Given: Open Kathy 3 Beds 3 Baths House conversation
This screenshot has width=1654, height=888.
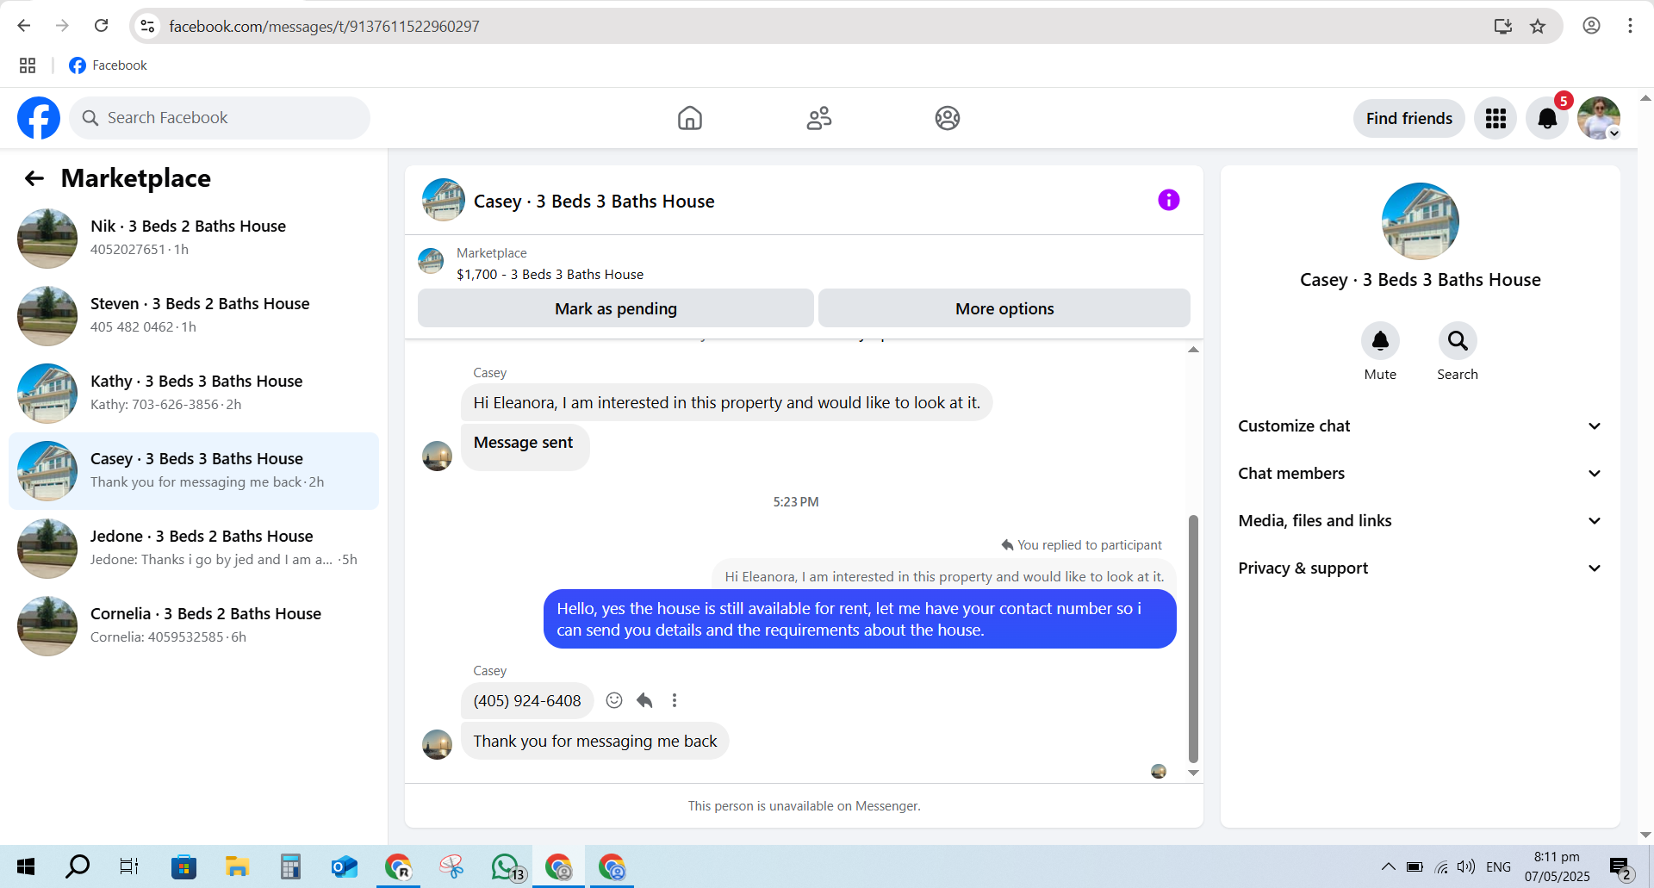Looking at the screenshot, I should point(194,394).
